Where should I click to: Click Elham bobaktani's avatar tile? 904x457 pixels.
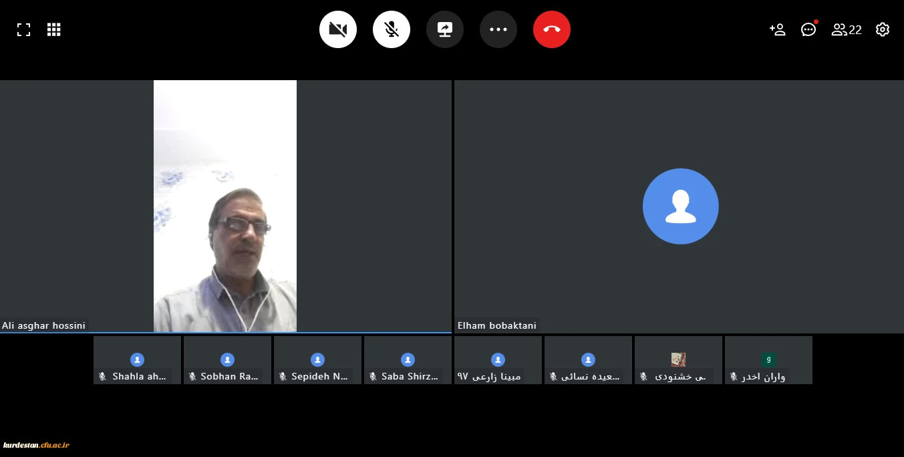(680, 206)
